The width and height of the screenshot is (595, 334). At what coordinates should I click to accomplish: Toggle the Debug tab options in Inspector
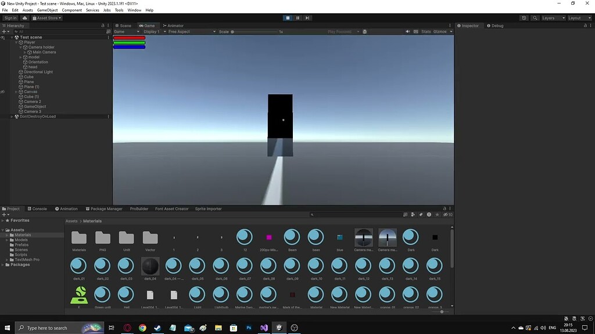tap(495, 26)
